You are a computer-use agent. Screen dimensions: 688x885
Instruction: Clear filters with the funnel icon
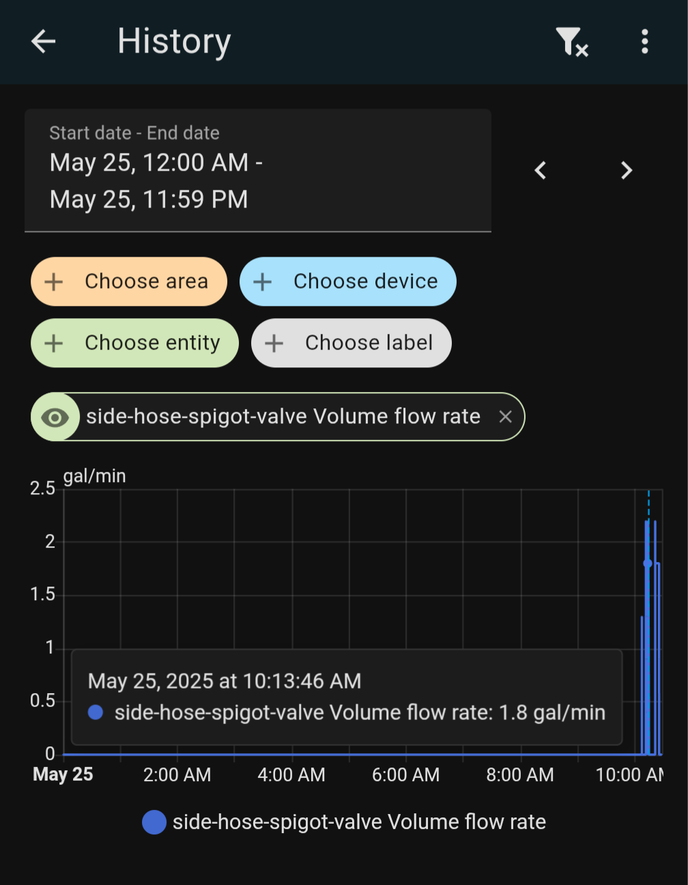tap(571, 42)
